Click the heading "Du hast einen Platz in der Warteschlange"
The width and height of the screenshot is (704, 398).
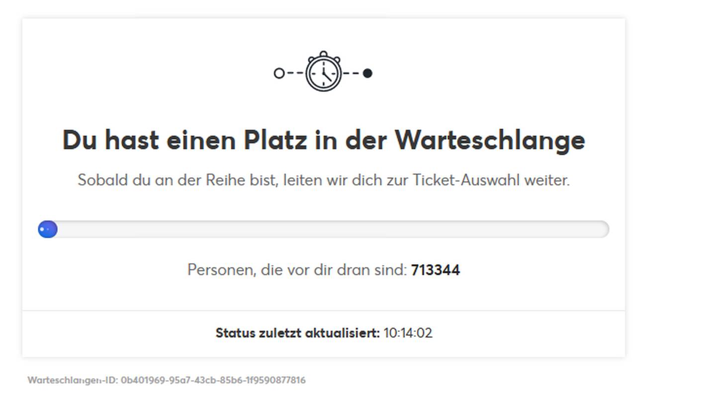point(323,140)
